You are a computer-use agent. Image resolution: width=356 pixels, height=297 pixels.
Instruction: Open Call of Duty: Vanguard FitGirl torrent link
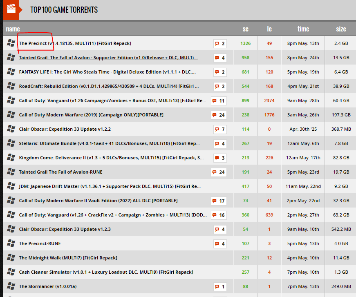[113, 100]
